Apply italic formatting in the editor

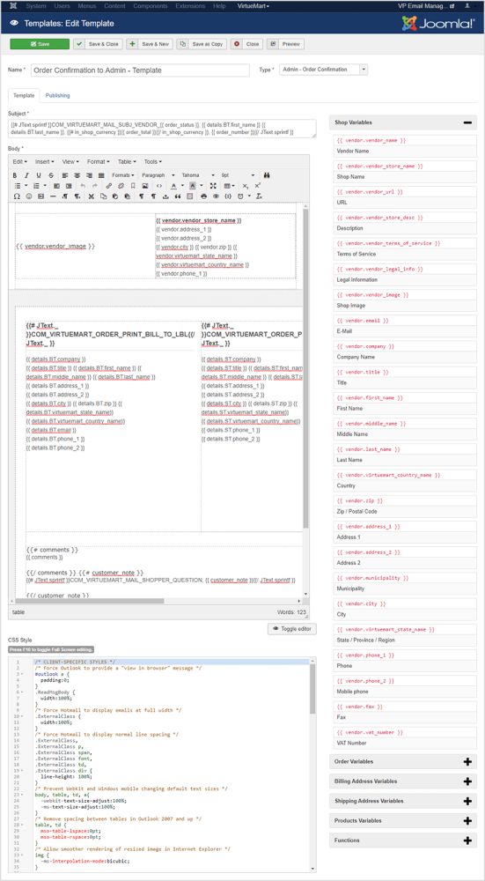pyautogui.click(x=27, y=175)
